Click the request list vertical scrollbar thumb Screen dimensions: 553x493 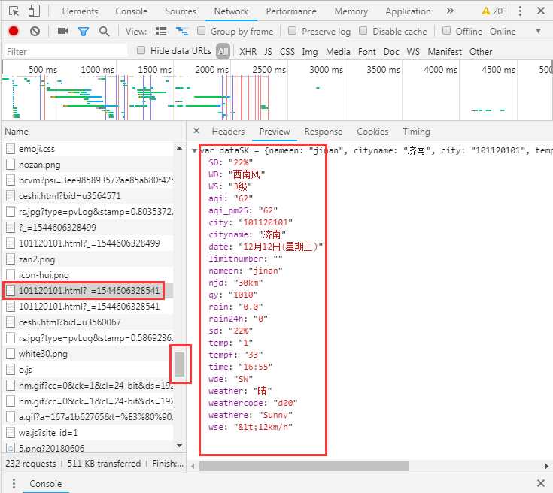tap(180, 364)
